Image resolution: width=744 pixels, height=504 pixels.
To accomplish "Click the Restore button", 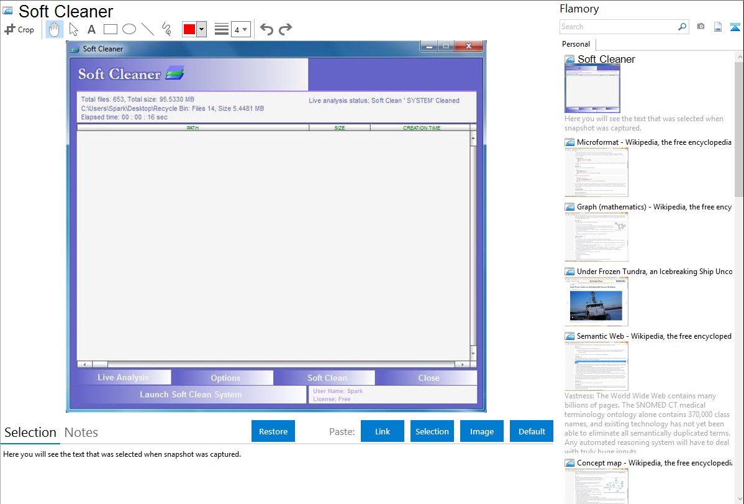I will tap(273, 431).
